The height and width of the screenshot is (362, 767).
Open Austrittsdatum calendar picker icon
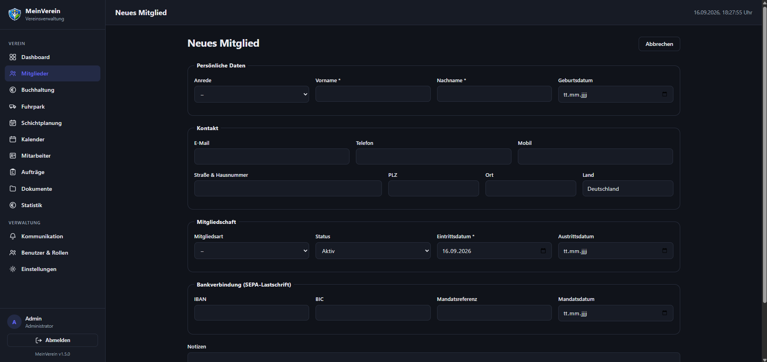pyautogui.click(x=665, y=251)
